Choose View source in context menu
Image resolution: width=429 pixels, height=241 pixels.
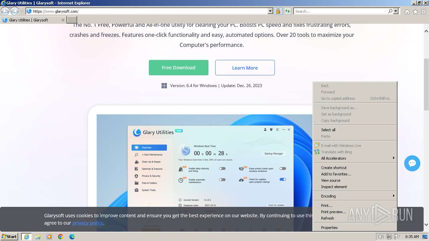(x=355, y=180)
